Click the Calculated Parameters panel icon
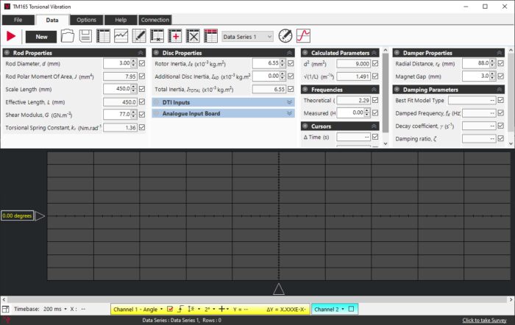The image size is (515, 325). coord(305,53)
